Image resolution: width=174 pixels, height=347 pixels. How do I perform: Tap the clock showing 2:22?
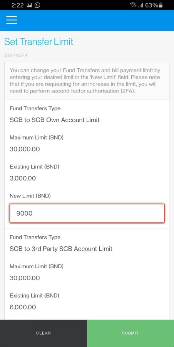tap(17, 5)
